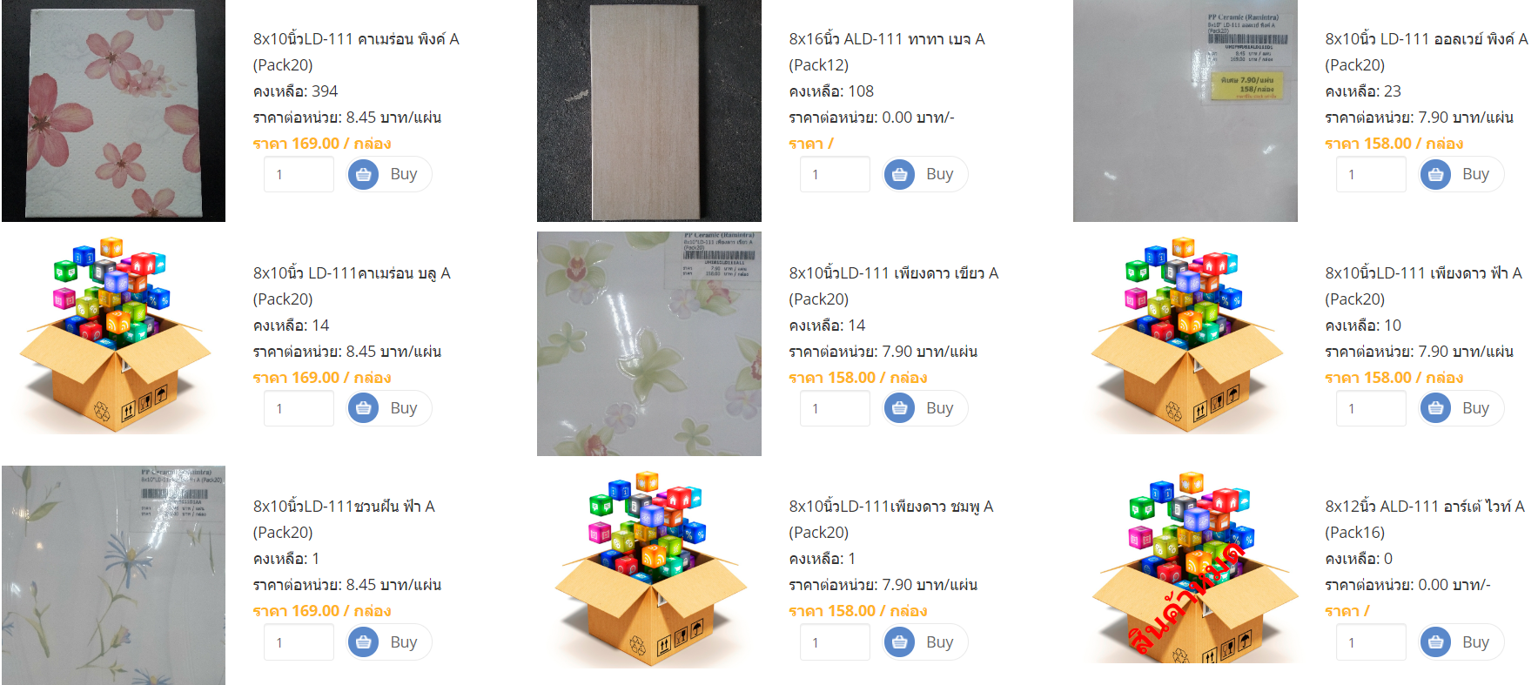Click basket icon for ชวนฝัน ฟ้า A

point(363,642)
